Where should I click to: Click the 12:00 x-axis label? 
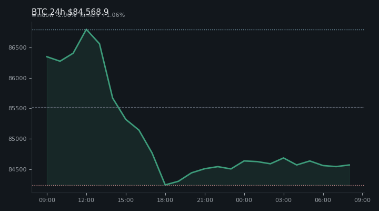(x=86, y=200)
